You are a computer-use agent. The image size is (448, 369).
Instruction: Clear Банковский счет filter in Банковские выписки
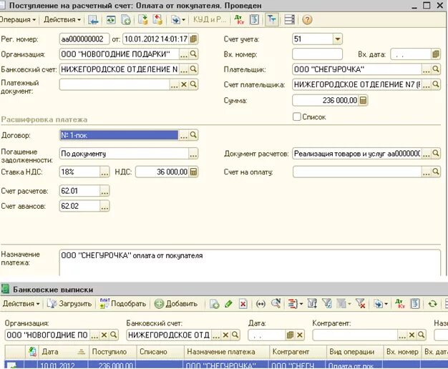(x=225, y=335)
